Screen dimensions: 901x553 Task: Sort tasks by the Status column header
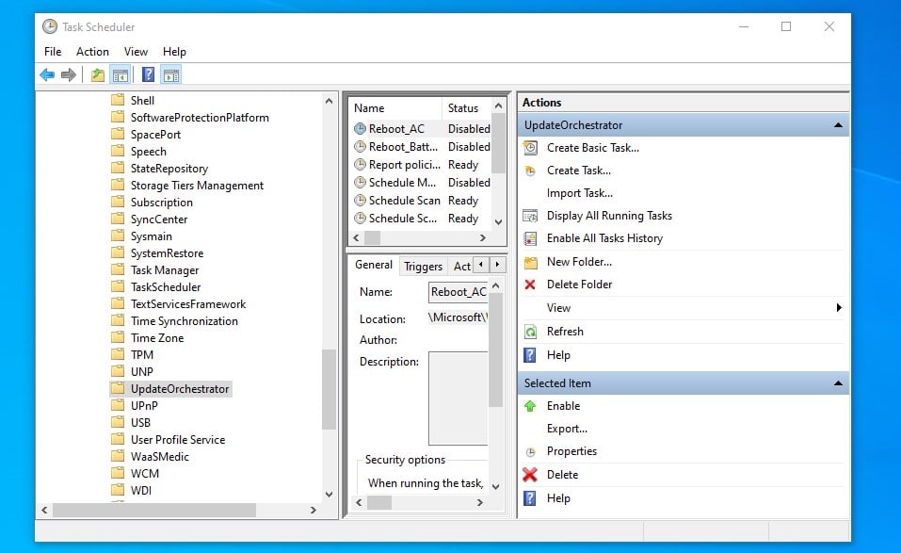467,108
